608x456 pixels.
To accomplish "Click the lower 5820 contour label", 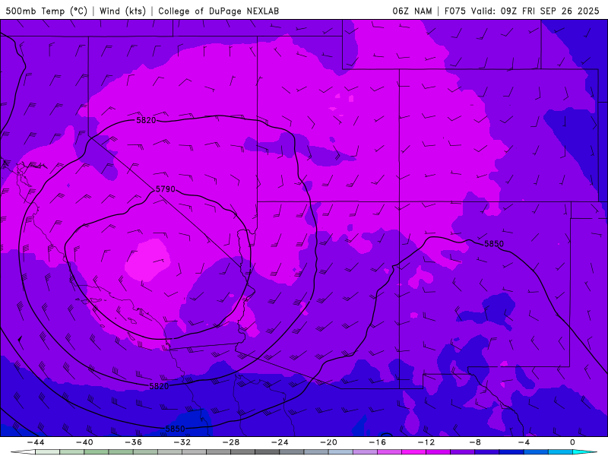I will (159, 386).
